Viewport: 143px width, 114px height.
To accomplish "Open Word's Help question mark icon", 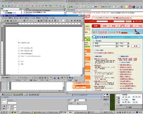I will (67, 21).
